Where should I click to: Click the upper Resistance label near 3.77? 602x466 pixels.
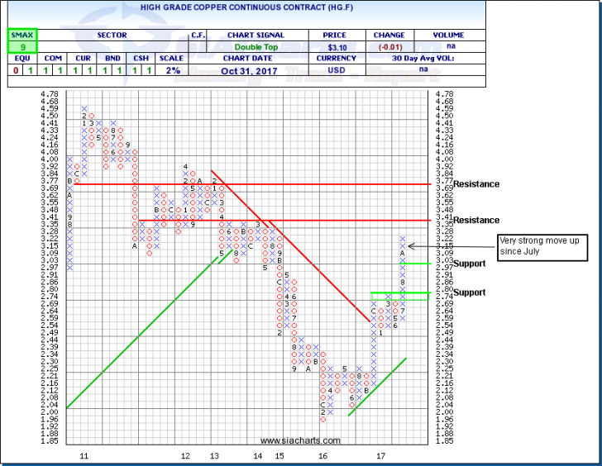coord(475,184)
